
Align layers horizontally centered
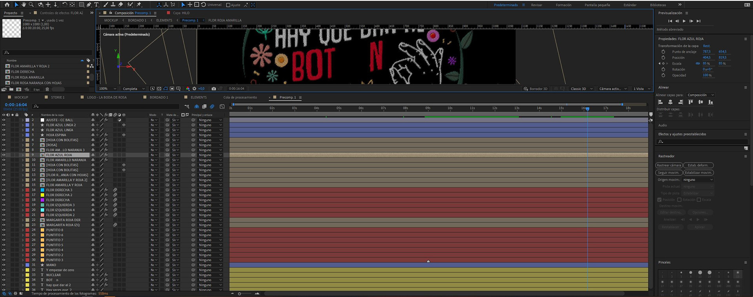point(670,102)
